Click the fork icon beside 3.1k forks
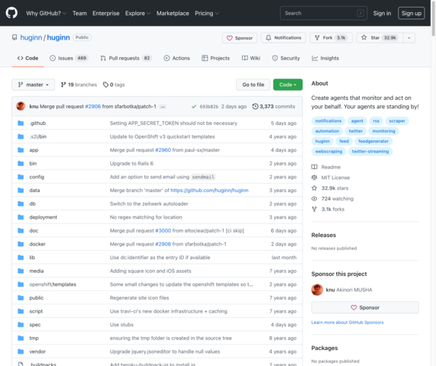The image size is (436, 366). tap(314, 209)
